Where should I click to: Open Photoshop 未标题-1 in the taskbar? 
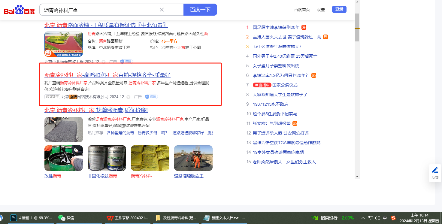tap(31, 218)
